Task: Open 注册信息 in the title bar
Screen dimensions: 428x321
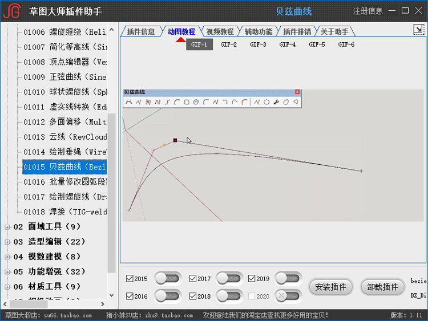Action: point(368,11)
